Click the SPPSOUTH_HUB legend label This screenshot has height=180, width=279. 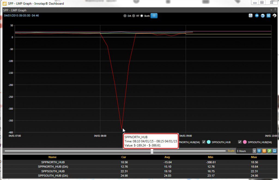tap(221, 142)
